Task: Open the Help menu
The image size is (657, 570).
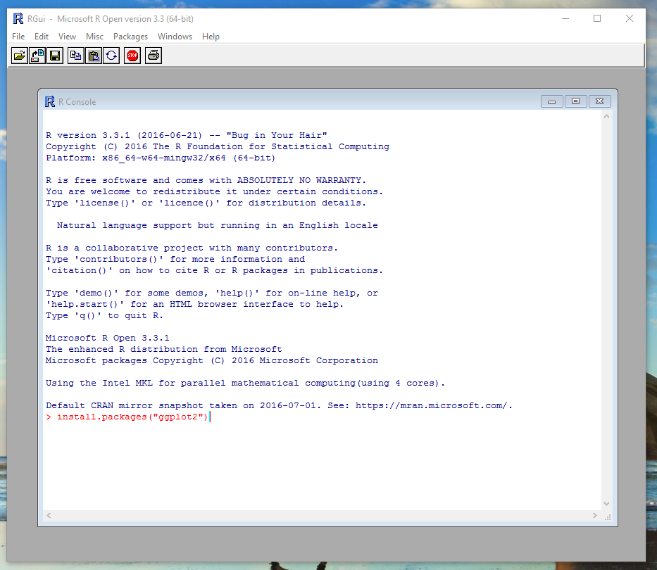Action: pos(211,37)
